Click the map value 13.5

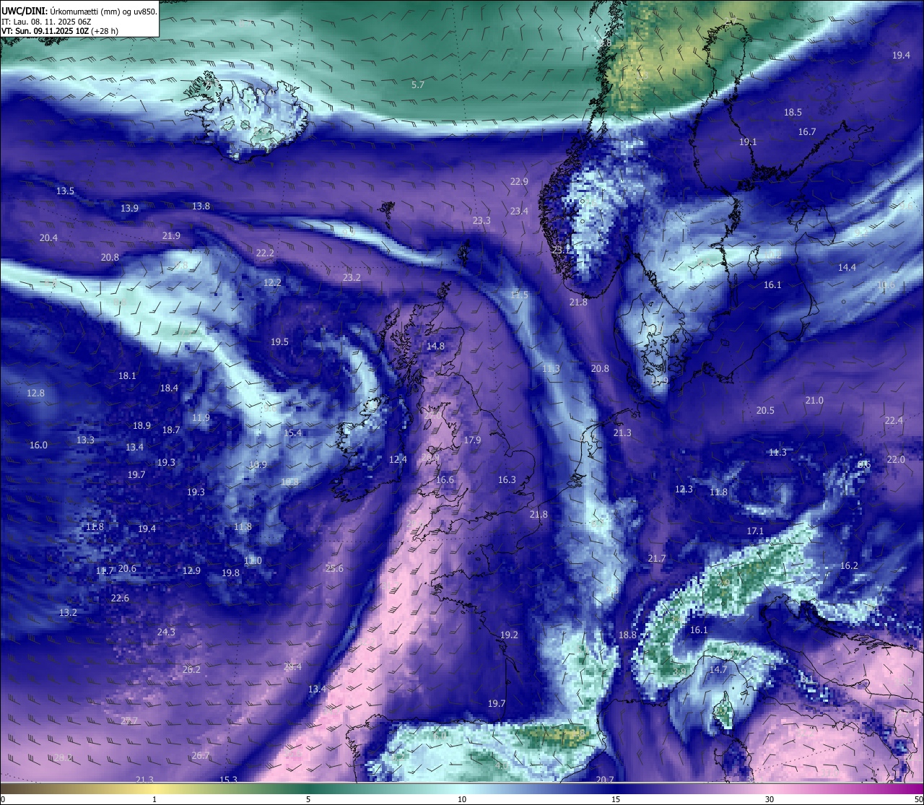click(65, 191)
